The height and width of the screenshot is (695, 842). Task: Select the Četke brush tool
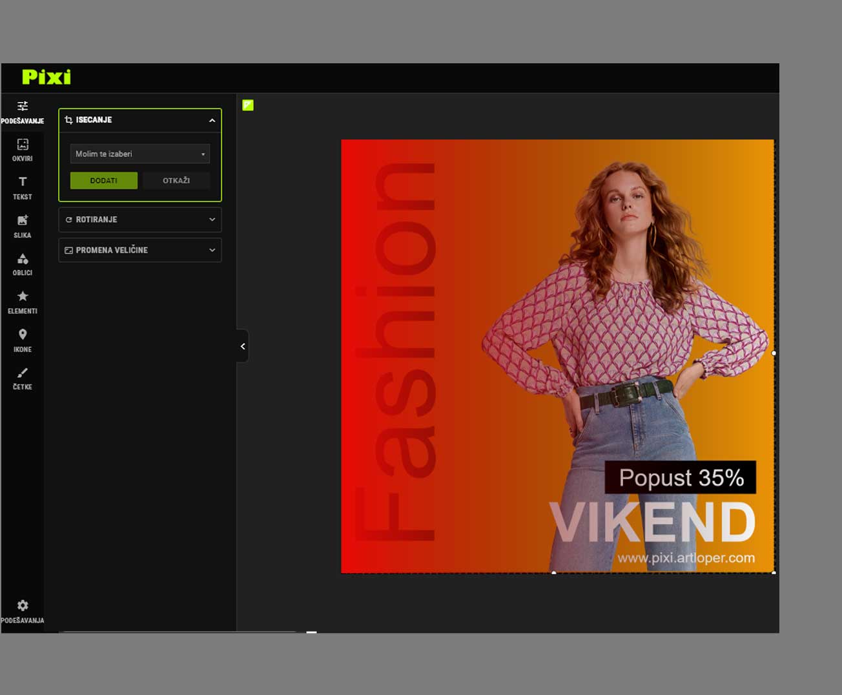tap(23, 378)
